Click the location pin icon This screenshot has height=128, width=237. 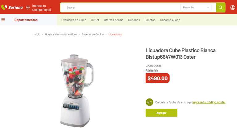tap(28, 7)
